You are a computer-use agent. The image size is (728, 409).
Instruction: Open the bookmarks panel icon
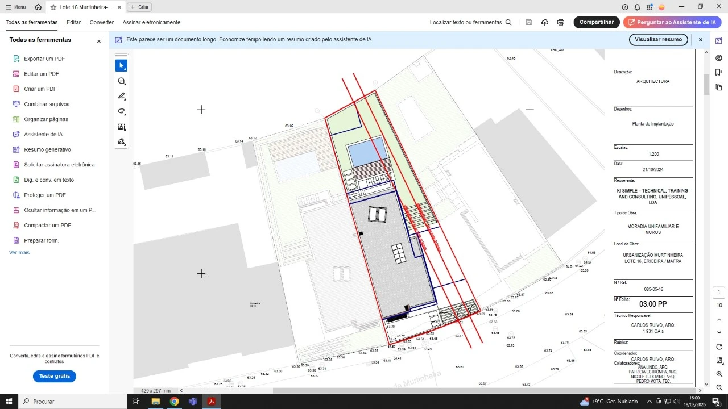(719, 72)
